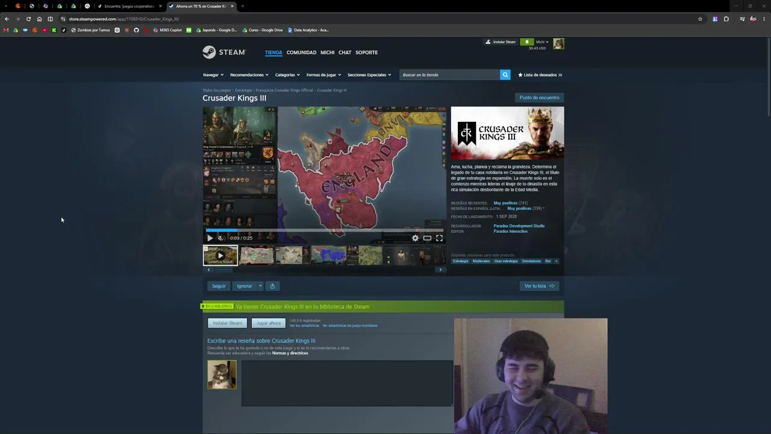Open the YouTube bookmark icon

coord(45,30)
